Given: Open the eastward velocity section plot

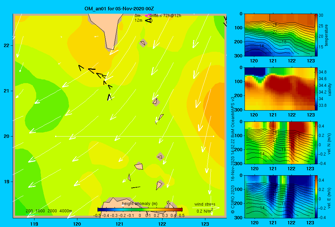Looking at the screenshot, I should pos(279,197).
